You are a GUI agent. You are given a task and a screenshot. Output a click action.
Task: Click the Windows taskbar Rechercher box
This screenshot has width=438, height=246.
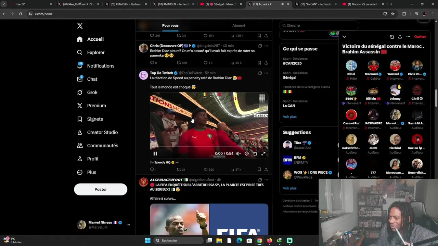[x=178, y=241]
